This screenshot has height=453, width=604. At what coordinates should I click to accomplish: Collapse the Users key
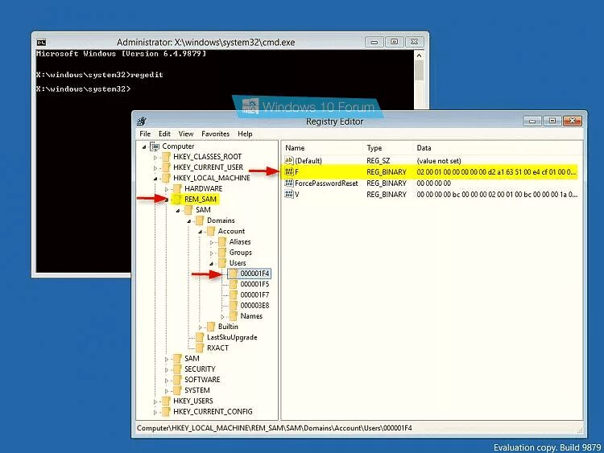(x=212, y=264)
